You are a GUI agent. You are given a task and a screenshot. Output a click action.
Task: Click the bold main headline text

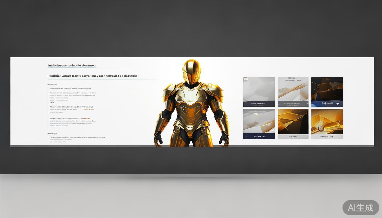92,76
